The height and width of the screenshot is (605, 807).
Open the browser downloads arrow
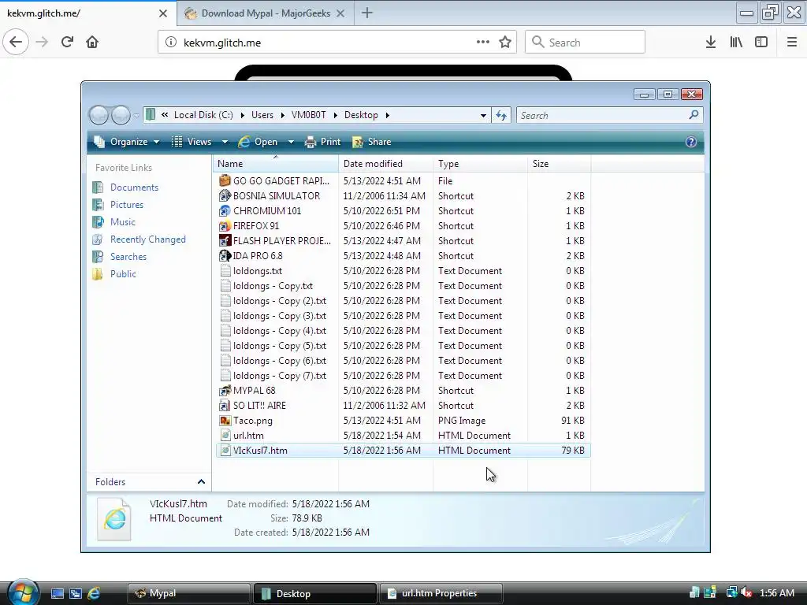point(711,43)
